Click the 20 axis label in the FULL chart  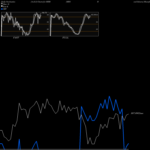97,29
